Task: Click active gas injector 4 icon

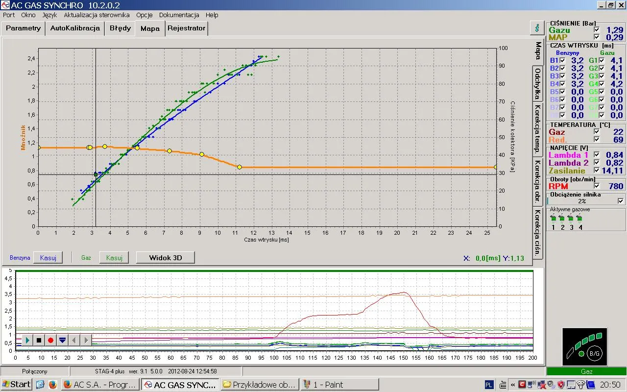Action: 580,219
